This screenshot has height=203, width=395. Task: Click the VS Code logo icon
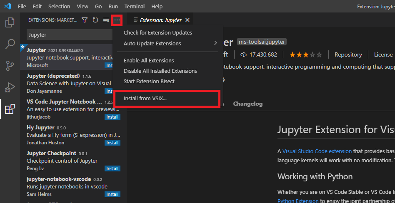click(7, 6)
